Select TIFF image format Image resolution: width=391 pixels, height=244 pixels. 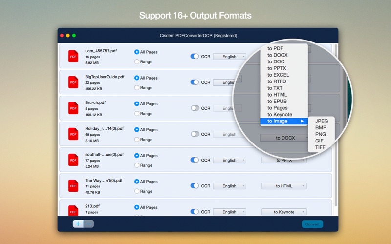[x=321, y=147]
